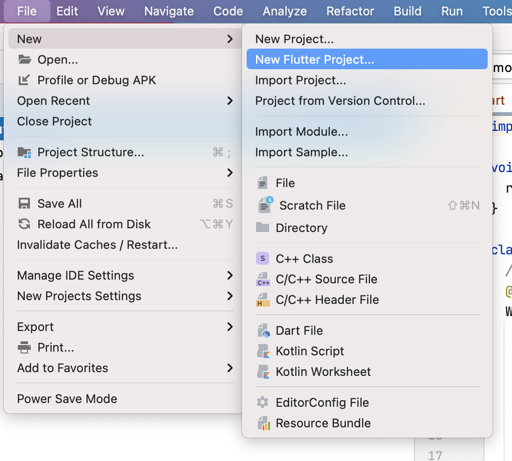Choose the Dart File label
This screenshot has width=512, height=461.
299,331
